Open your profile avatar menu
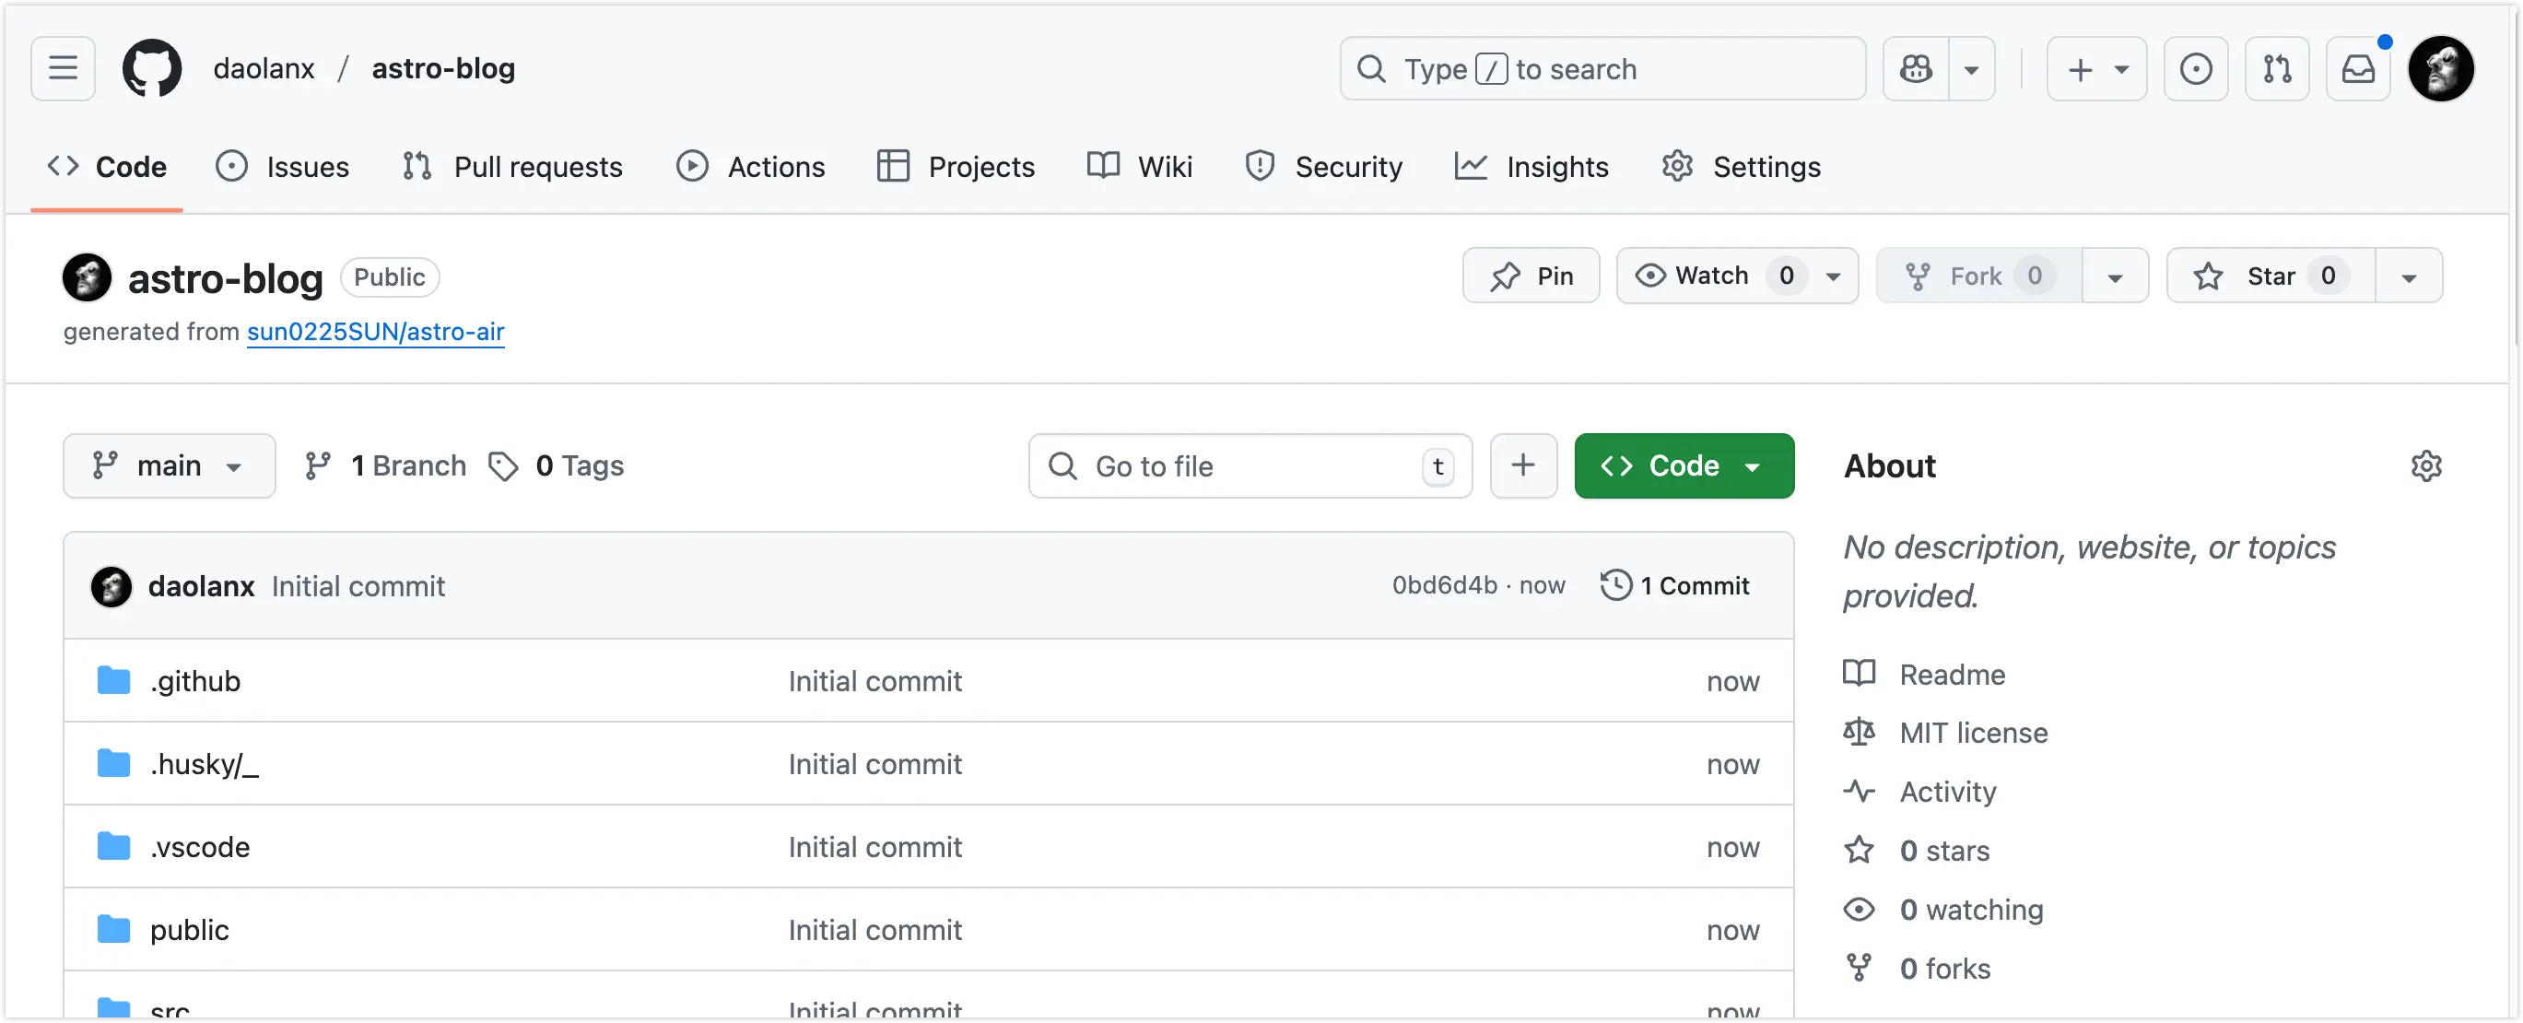Screen dimensions: 2523x1023 [x=2442, y=67]
